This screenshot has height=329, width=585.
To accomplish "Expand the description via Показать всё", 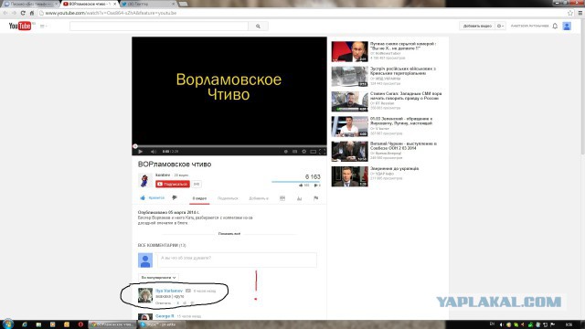I will pyautogui.click(x=229, y=234).
